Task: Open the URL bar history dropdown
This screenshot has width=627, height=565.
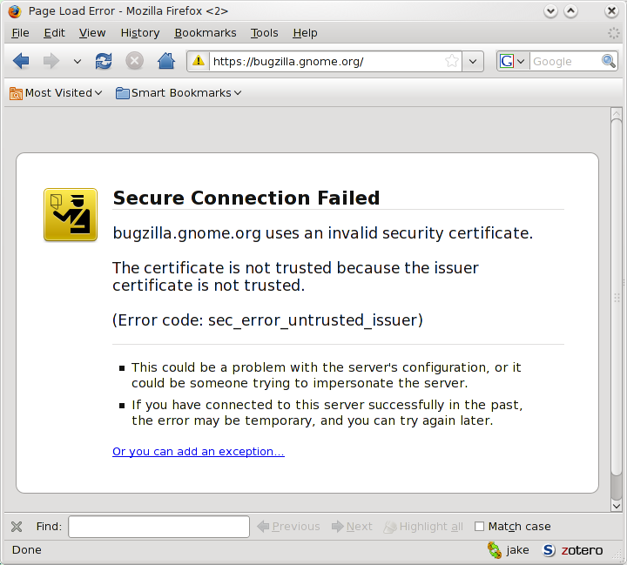Action: pos(473,62)
